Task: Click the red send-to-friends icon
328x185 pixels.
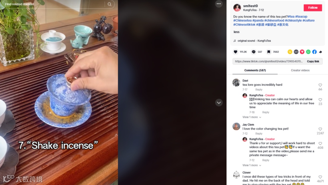Action: [x=302, y=52]
